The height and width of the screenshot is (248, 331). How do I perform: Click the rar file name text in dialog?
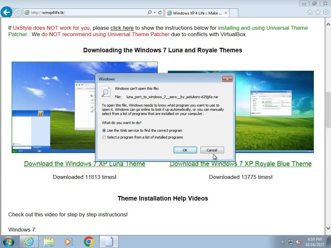click(x=172, y=97)
